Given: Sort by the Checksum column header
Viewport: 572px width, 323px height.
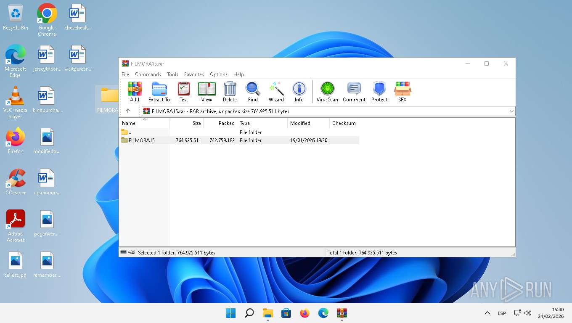Looking at the screenshot, I should pyautogui.click(x=344, y=123).
